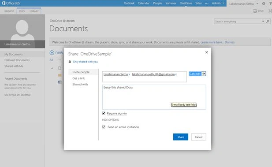This screenshot has height=167, width=272.
Task: Open Shared with Me in the sidebar
Action: click(14, 66)
